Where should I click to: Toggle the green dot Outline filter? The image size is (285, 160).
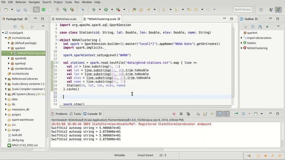tap(267, 27)
